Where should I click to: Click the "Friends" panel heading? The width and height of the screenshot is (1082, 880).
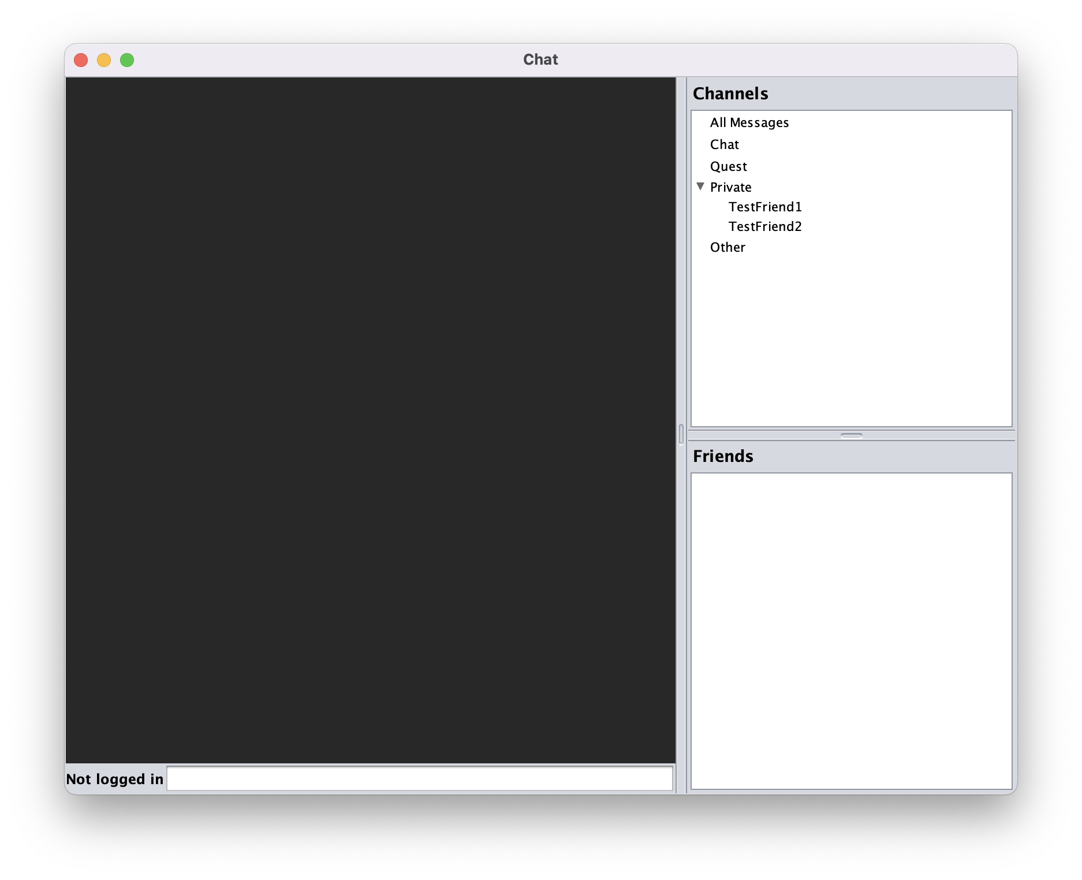tap(723, 456)
